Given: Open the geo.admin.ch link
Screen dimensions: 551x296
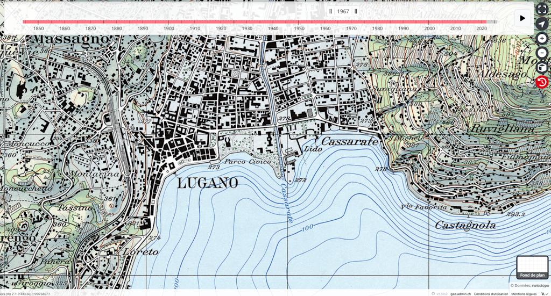Looking at the screenshot, I should [461, 294].
